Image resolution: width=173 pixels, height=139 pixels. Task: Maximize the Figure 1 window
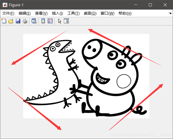pos(150,5)
